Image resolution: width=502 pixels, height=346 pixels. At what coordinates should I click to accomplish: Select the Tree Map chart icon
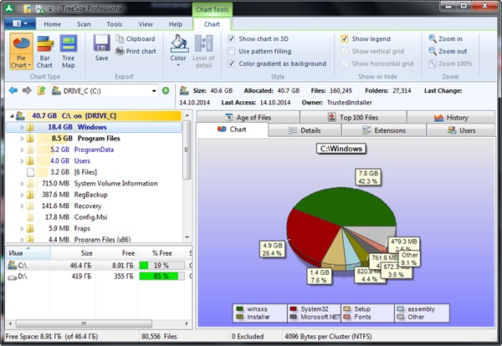[x=67, y=51]
